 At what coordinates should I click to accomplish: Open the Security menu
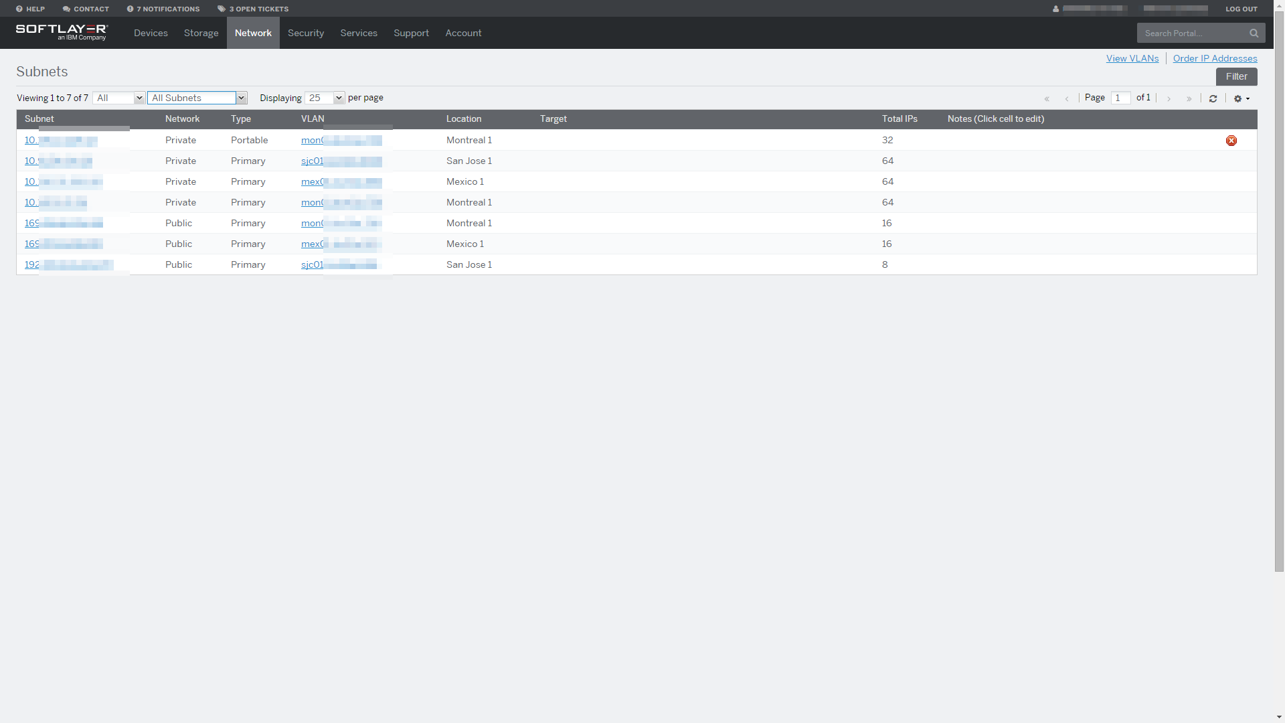coord(306,33)
